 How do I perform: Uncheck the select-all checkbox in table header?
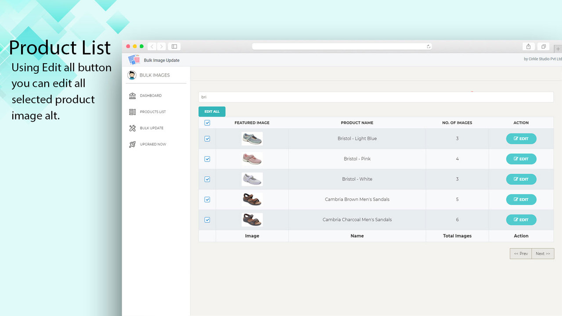pyautogui.click(x=207, y=123)
